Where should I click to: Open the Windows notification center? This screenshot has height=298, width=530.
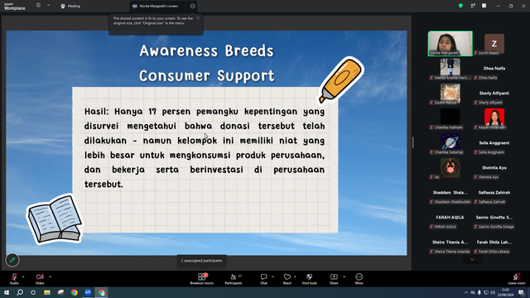(x=522, y=292)
